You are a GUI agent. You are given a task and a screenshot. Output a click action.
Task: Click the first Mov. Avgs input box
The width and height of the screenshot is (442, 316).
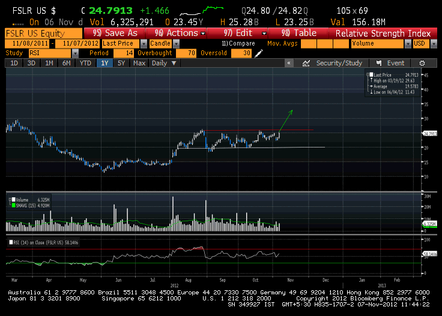[309, 44]
